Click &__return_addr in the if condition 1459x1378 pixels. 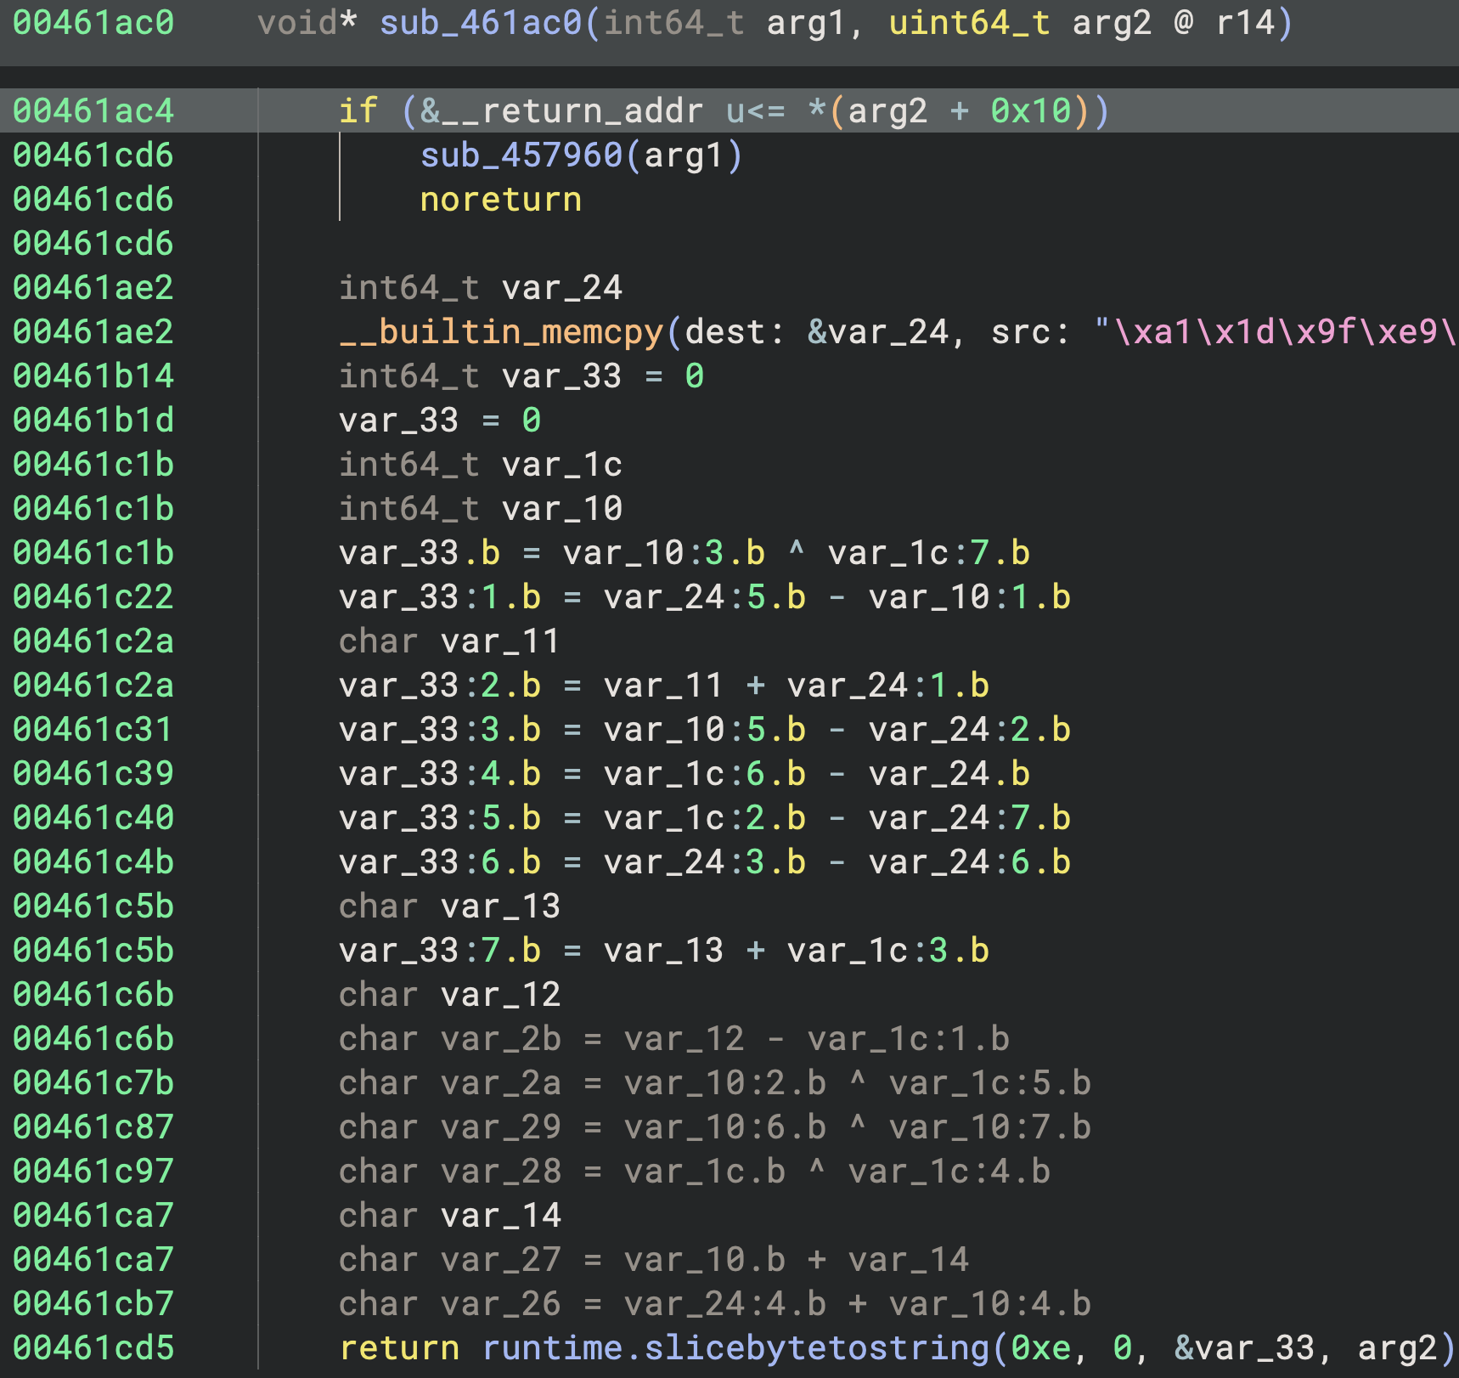pos(562,111)
